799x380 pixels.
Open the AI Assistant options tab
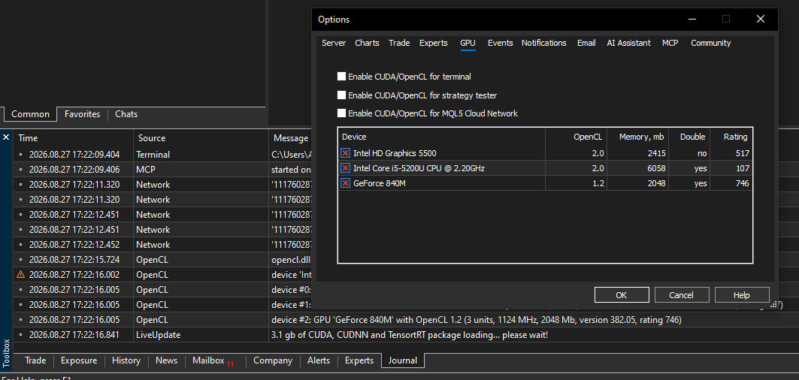coord(628,43)
